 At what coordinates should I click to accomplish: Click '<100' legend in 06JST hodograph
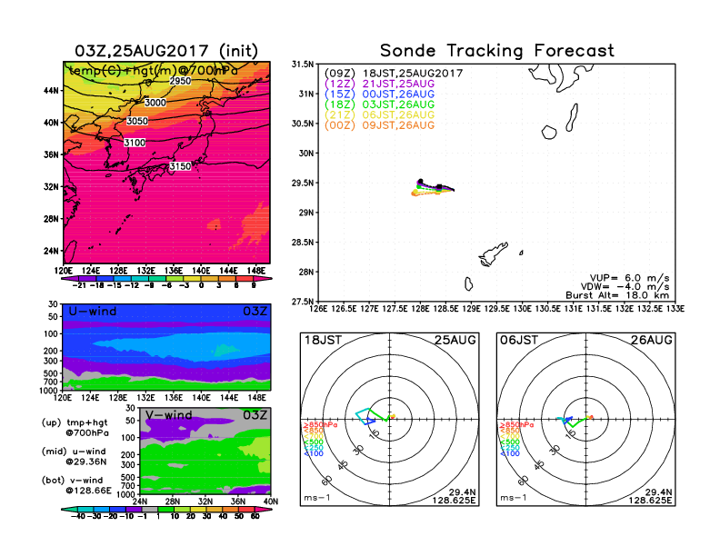[x=510, y=453]
